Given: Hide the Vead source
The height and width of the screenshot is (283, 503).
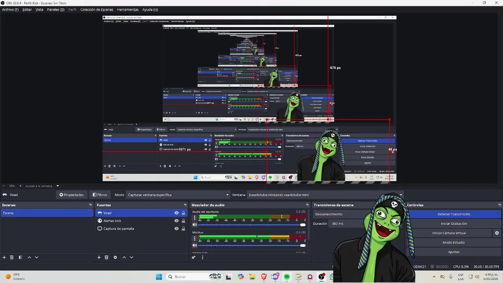Looking at the screenshot, I should [x=176, y=213].
